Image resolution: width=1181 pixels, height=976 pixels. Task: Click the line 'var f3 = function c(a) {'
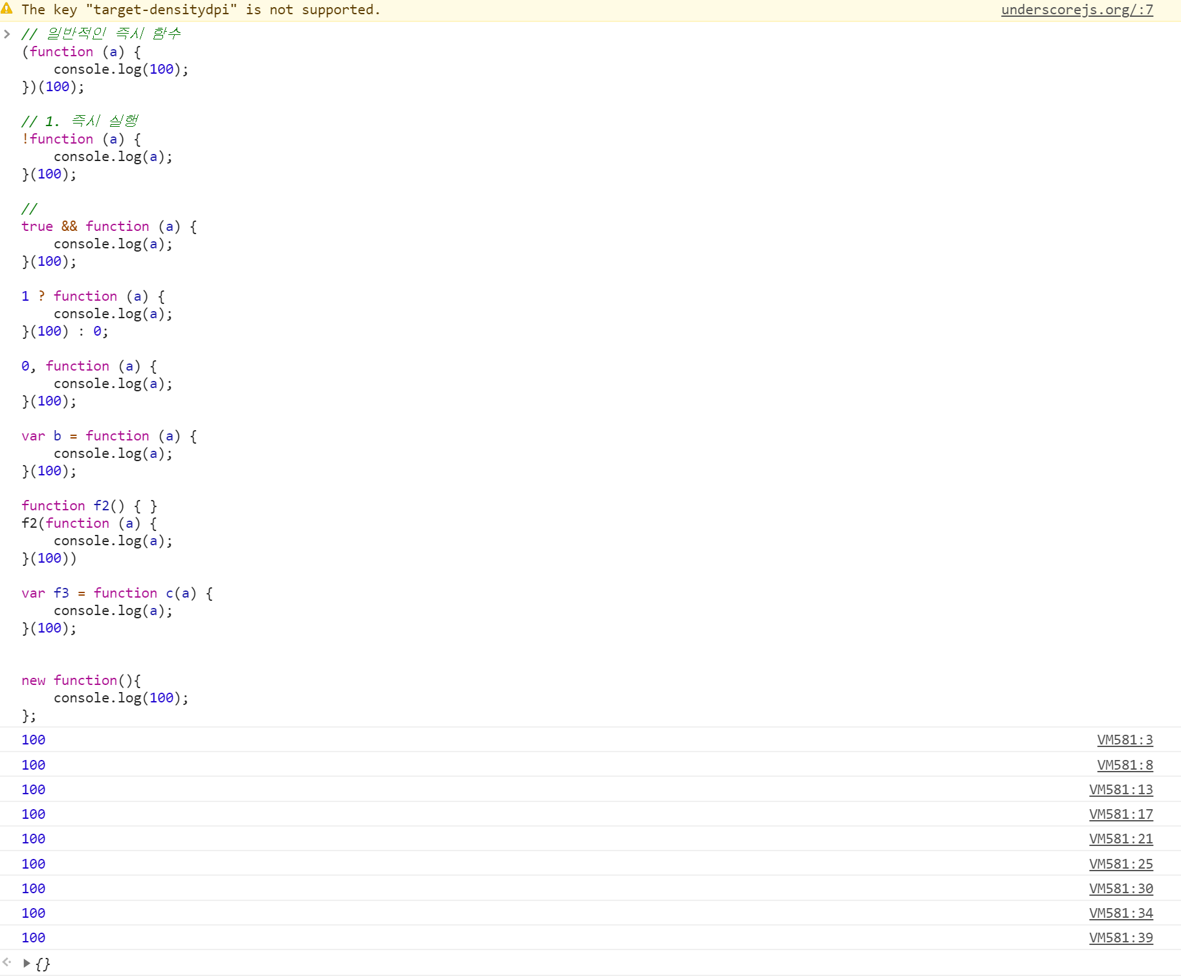pos(117,593)
